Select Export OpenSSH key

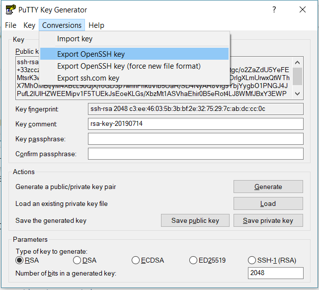coord(134,54)
